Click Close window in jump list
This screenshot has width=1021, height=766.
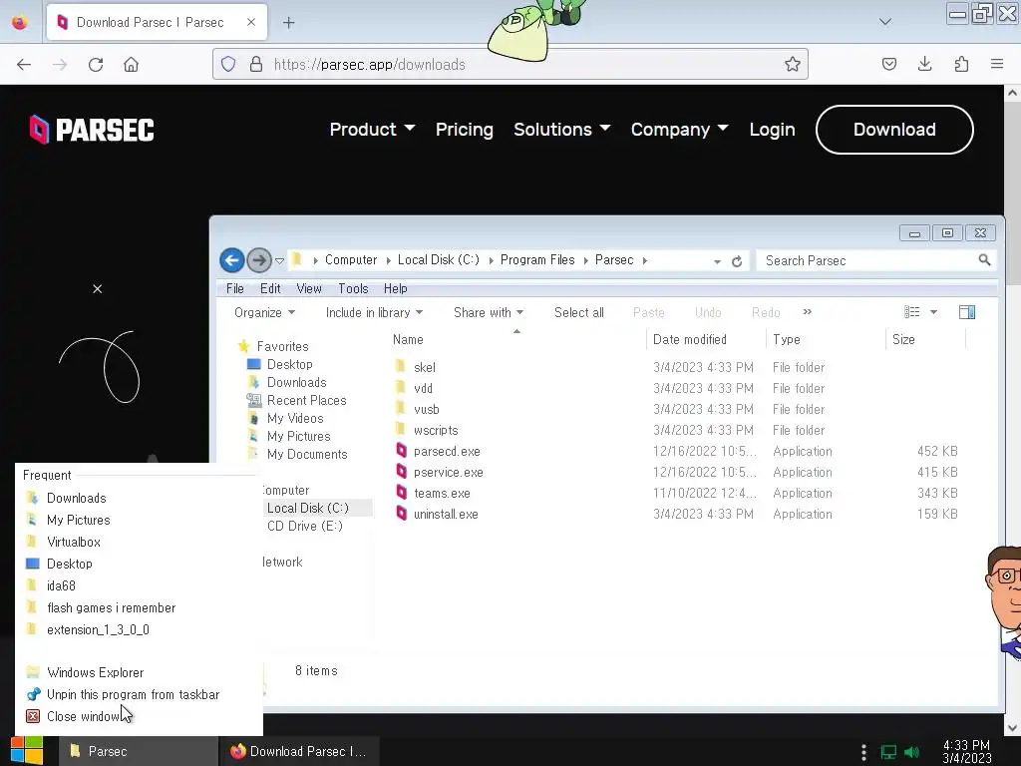pyautogui.click(x=83, y=716)
